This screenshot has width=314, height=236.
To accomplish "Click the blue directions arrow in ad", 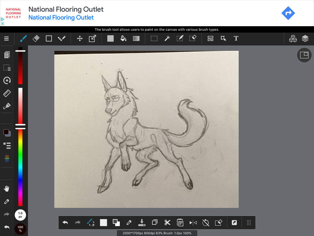I will pyautogui.click(x=288, y=13).
